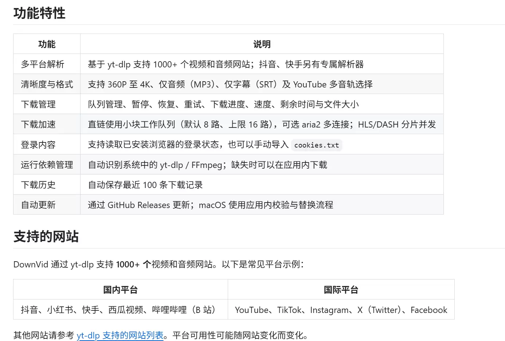The height and width of the screenshot is (341, 505).
Task: Click the 360P 至 4K description cell
Action: point(262,84)
